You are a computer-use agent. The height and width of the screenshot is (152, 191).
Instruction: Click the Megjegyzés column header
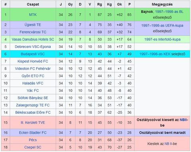(x=162, y=4)
